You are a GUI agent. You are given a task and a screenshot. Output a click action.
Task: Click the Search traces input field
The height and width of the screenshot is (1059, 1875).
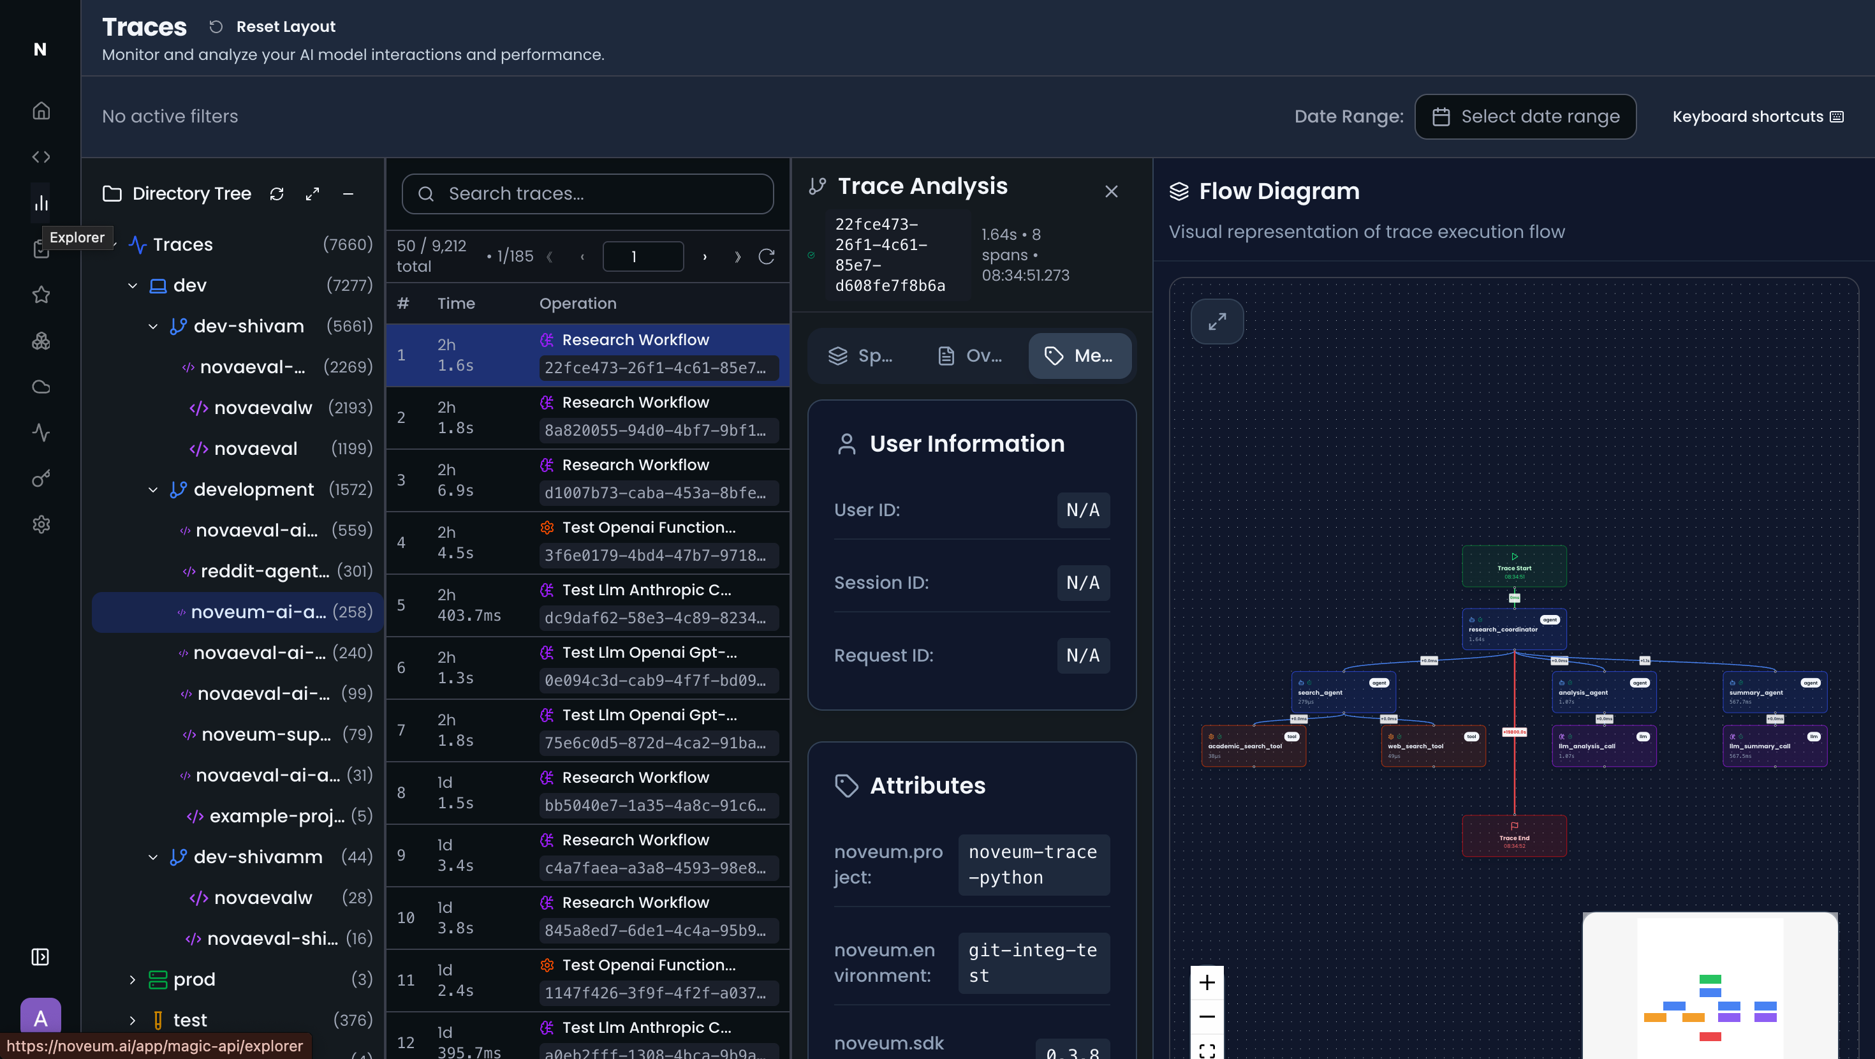pos(587,194)
